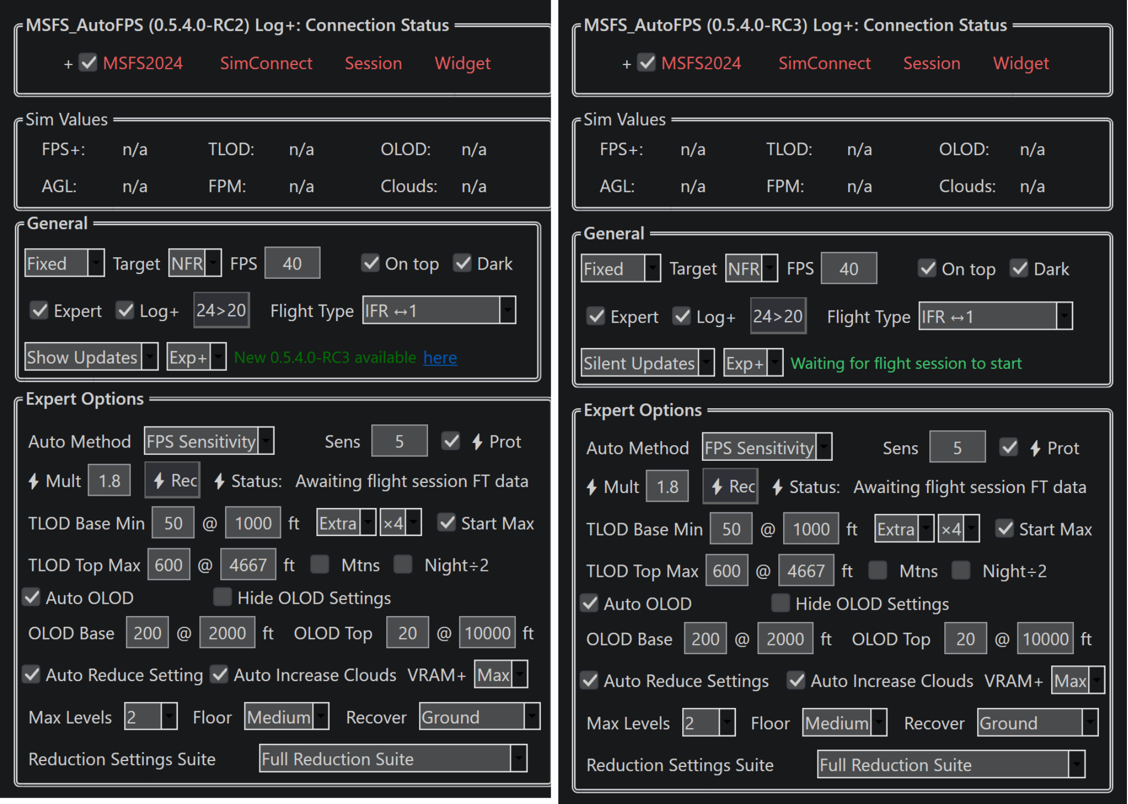Open VRAM+ Max dropdown in RC2 window
Screen dimensions: 1128x804
click(501, 675)
